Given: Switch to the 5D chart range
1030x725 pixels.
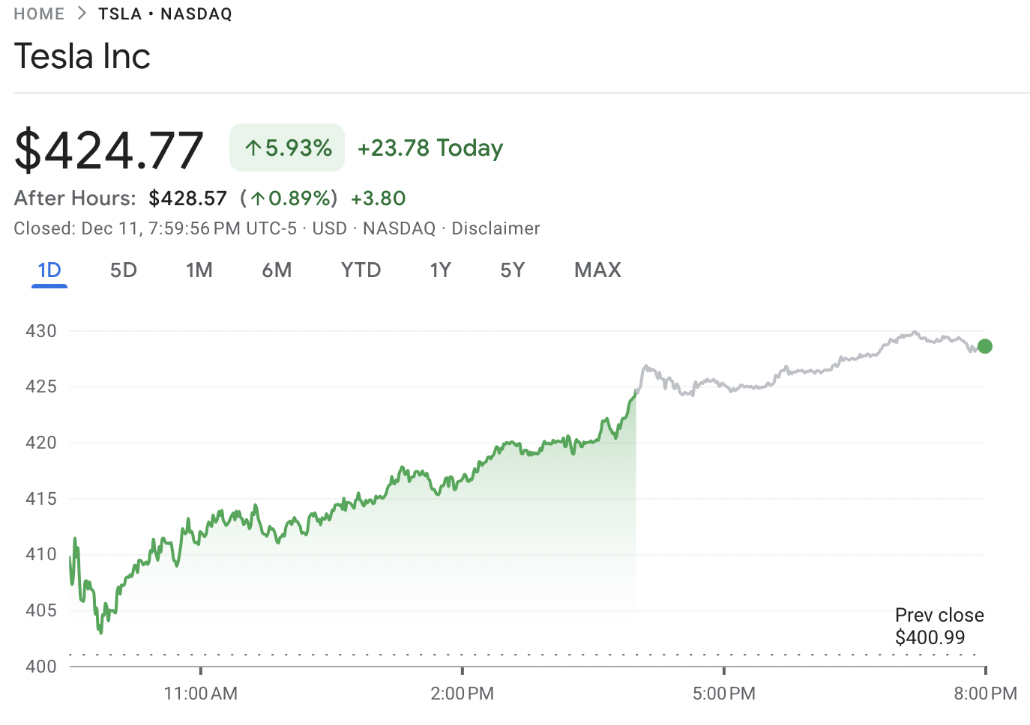Looking at the screenshot, I should [x=124, y=270].
